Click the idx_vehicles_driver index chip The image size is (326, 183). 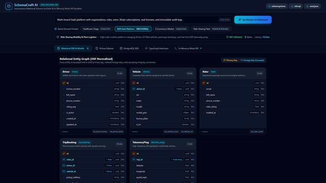point(171,131)
